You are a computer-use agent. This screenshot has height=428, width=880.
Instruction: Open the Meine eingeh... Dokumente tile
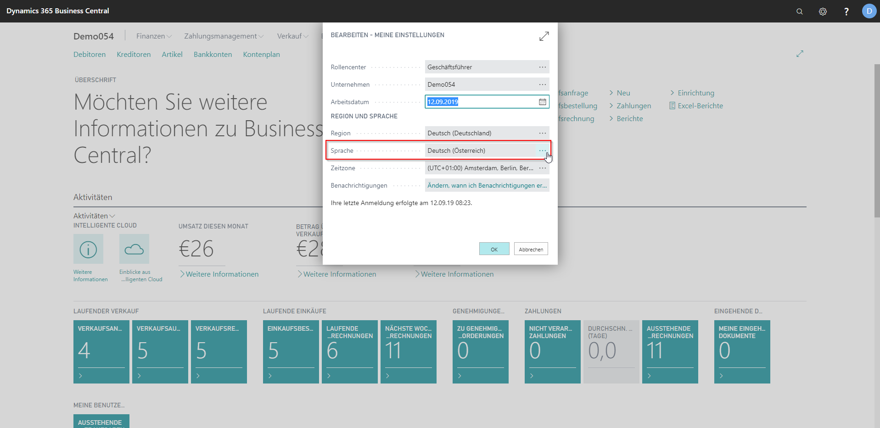click(x=742, y=352)
